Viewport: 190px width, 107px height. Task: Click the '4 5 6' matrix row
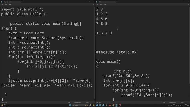tap(102, 19)
